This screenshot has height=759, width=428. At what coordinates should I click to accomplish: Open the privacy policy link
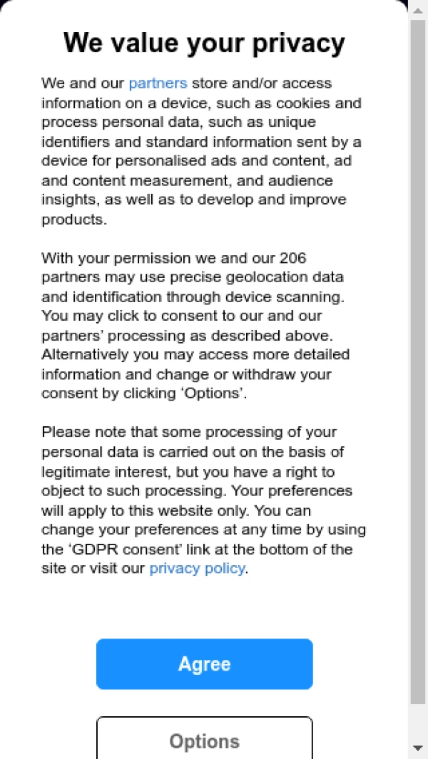click(x=197, y=569)
